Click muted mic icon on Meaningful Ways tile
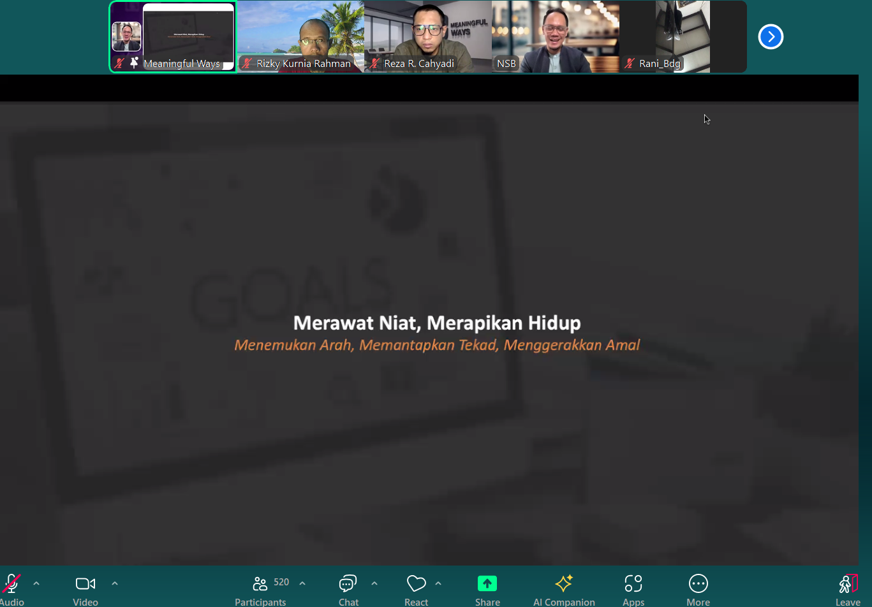The image size is (872, 607). [119, 63]
